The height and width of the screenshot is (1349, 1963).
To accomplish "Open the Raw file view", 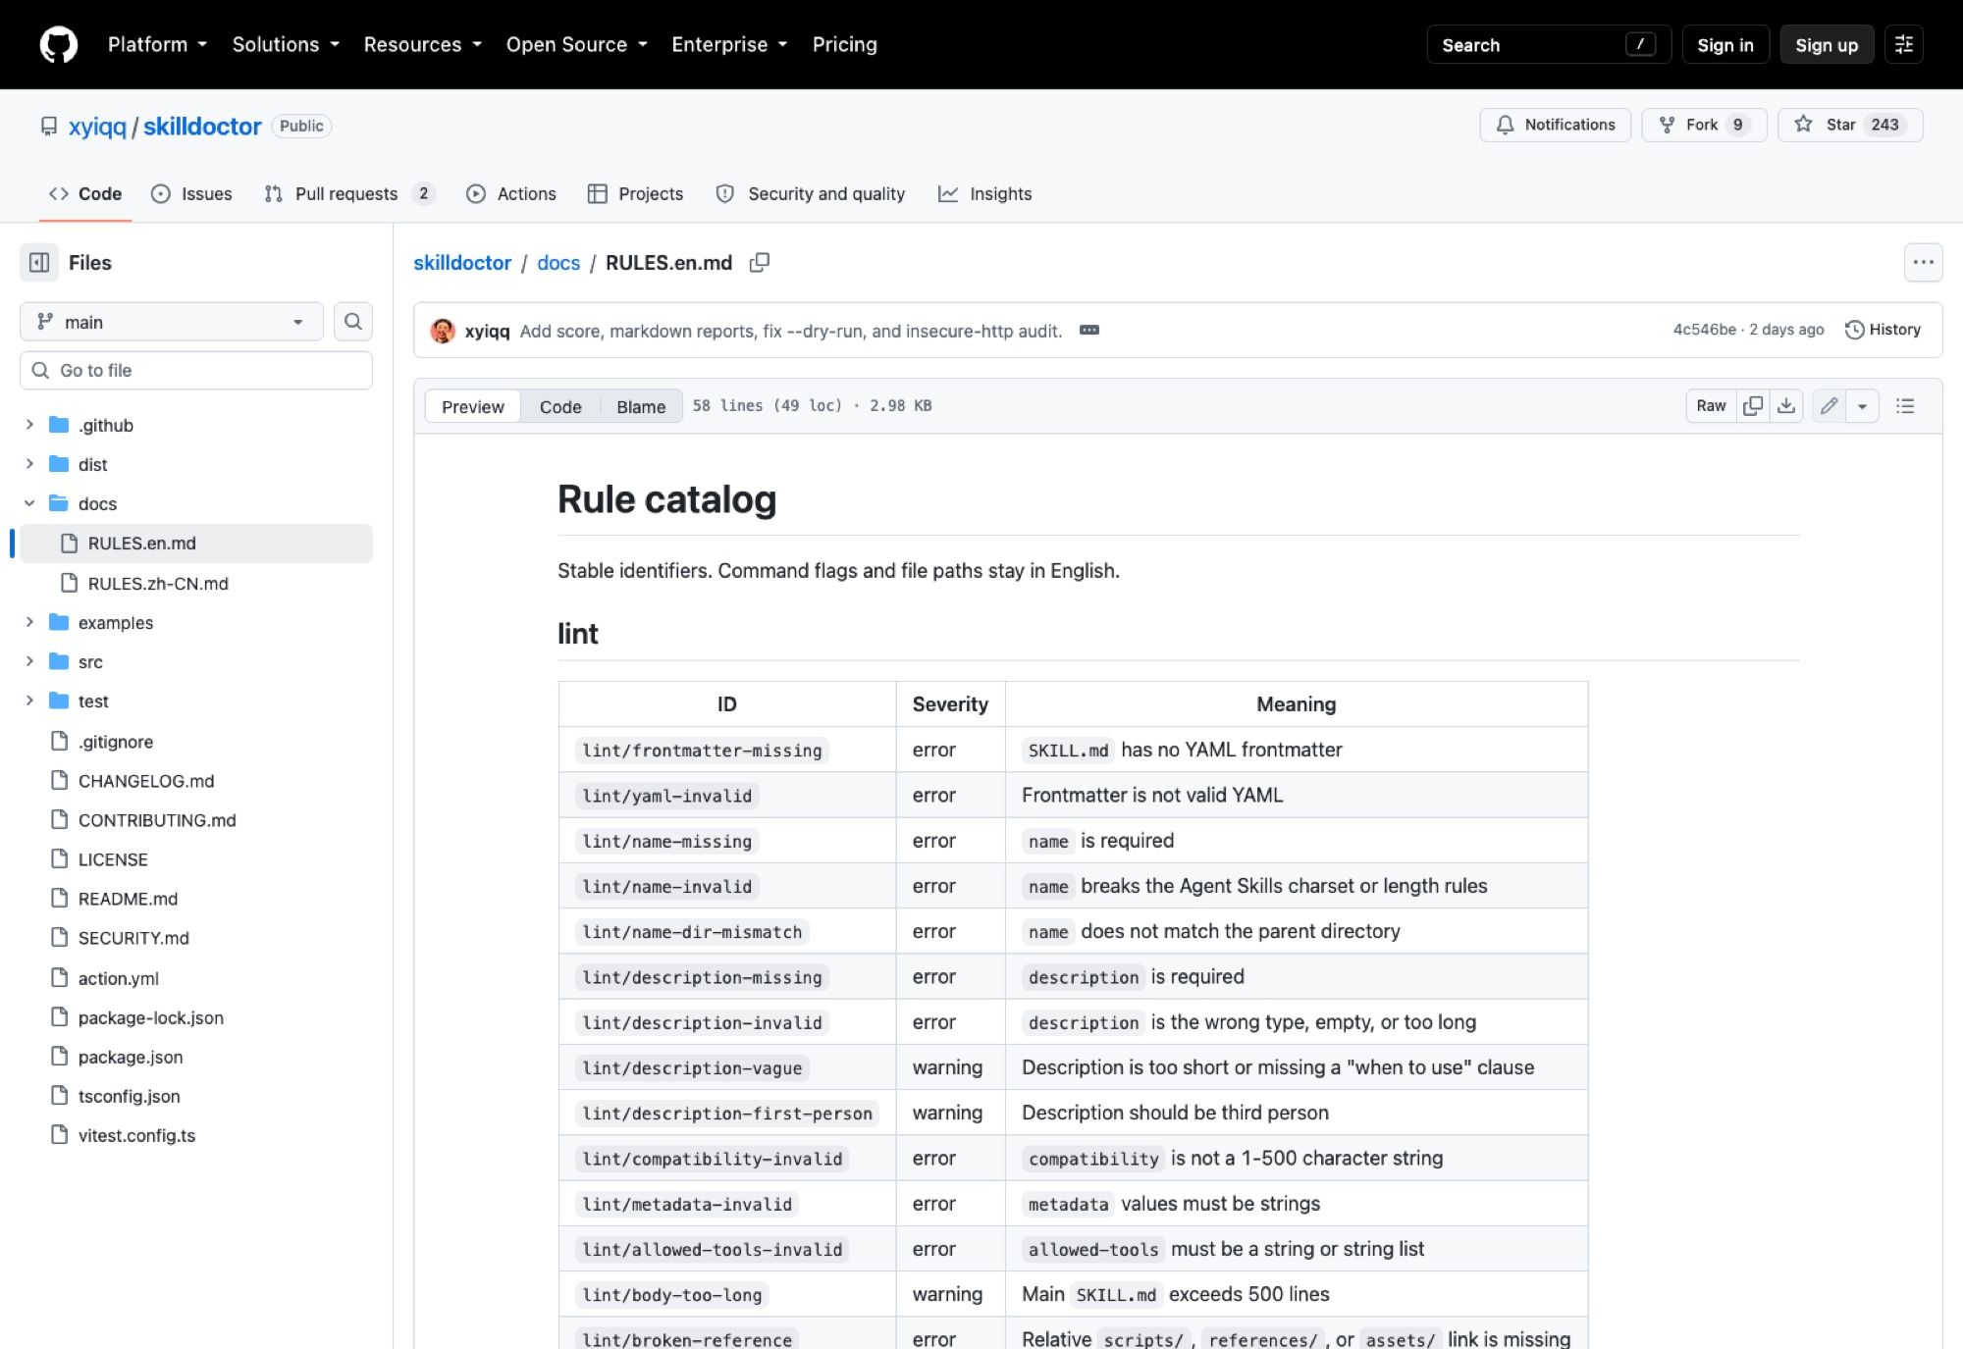I will point(1711,406).
